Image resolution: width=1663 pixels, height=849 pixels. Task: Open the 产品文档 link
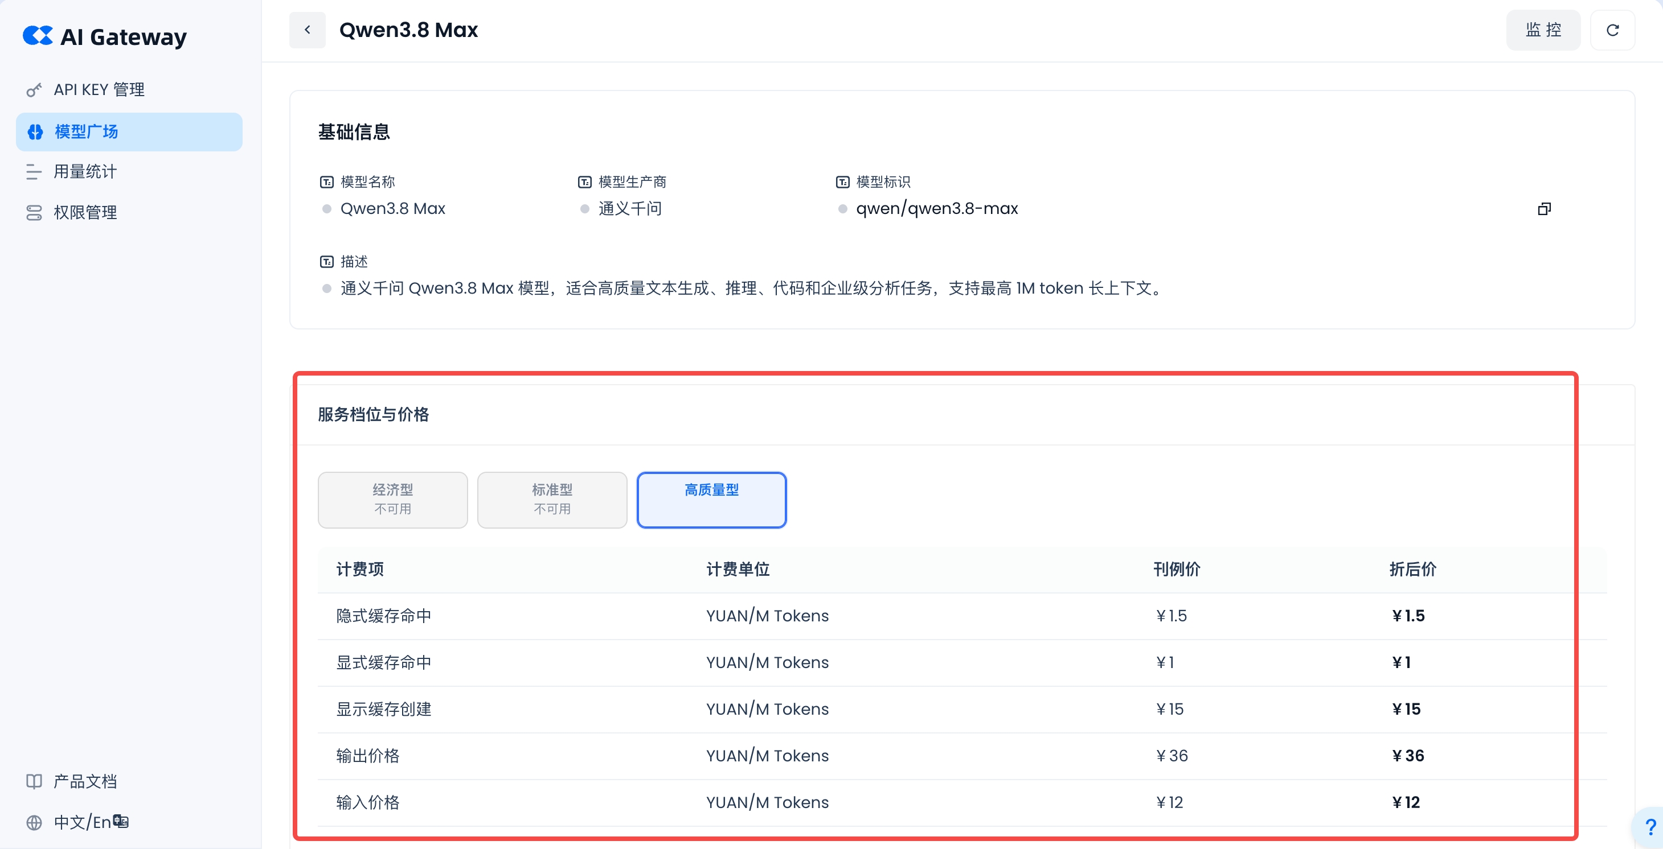[x=85, y=781]
